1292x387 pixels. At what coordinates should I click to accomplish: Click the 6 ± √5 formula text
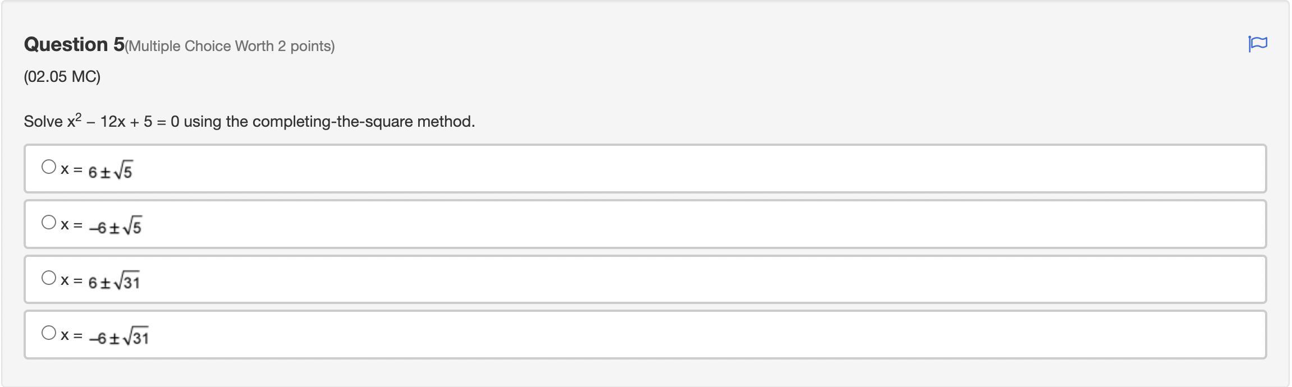(x=111, y=171)
